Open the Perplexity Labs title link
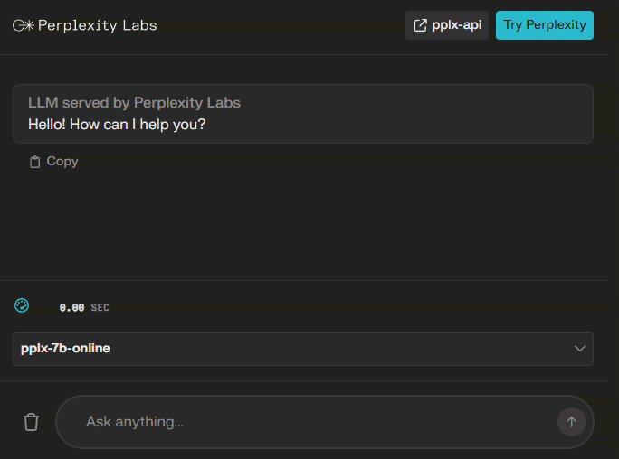Image resolution: width=619 pixels, height=459 pixels. [97, 25]
